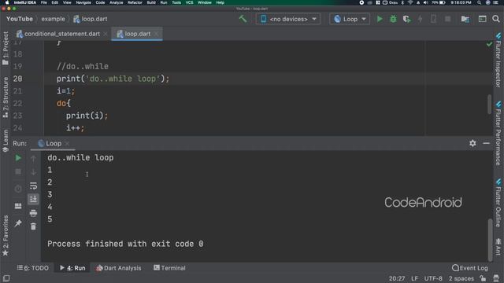Clear console with the trash icon
Image resolution: width=504 pixels, height=283 pixels.
coord(33,226)
